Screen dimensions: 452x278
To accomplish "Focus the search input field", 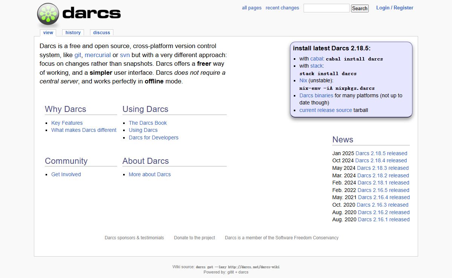I will (327, 8).
